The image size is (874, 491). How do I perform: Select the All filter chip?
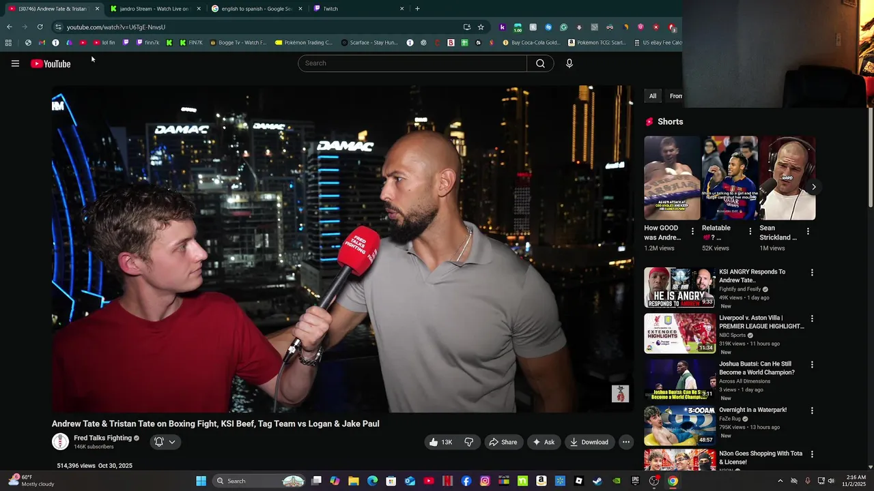pyautogui.click(x=653, y=96)
